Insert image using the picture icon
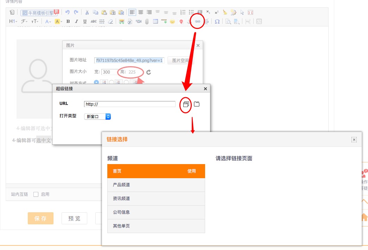This screenshot has height=250, width=368. click(121, 21)
